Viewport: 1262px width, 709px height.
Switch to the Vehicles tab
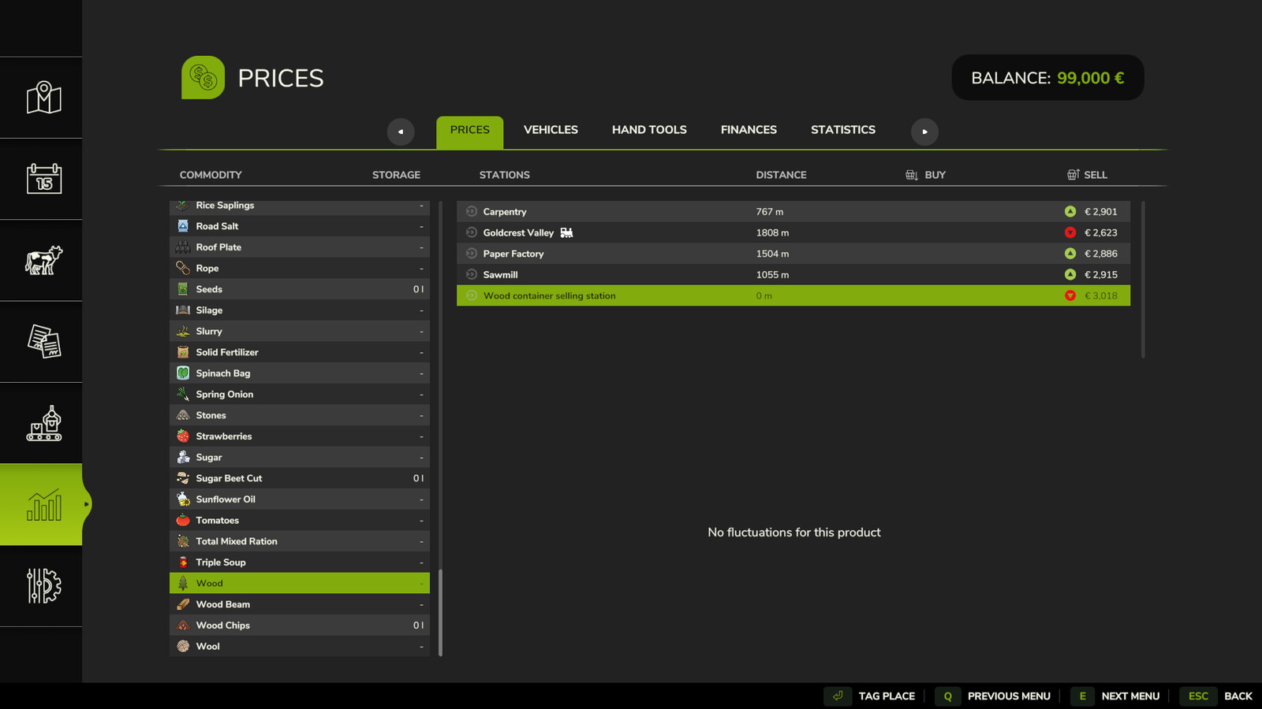pos(551,130)
